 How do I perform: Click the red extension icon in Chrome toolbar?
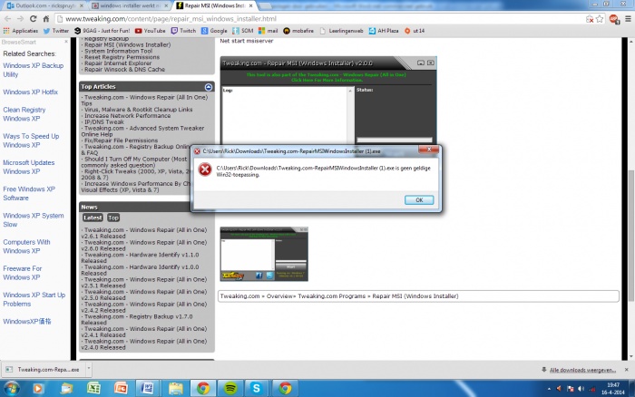coord(614,19)
